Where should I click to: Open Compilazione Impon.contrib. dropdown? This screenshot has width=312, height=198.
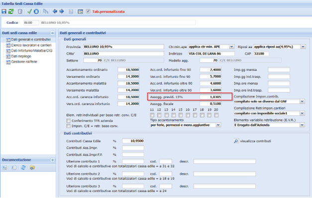pyautogui.click(x=302, y=101)
